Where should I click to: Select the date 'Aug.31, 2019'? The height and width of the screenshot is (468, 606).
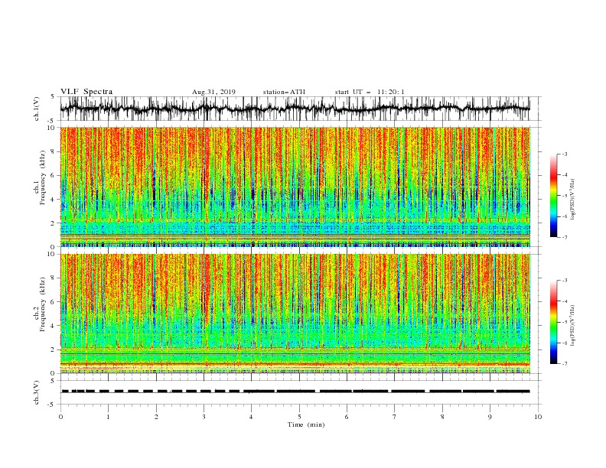(x=213, y=92)
